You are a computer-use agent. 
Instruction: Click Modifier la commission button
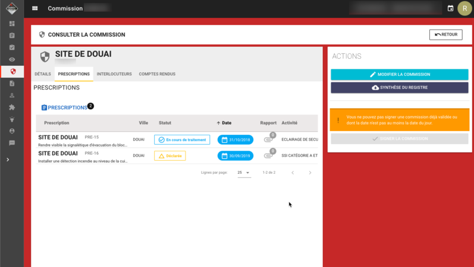pyautogui.click(x=400, y=75)
